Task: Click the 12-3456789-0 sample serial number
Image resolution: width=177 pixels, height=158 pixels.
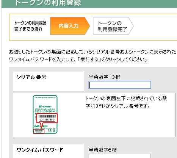Action: click(x=47, y=119)
